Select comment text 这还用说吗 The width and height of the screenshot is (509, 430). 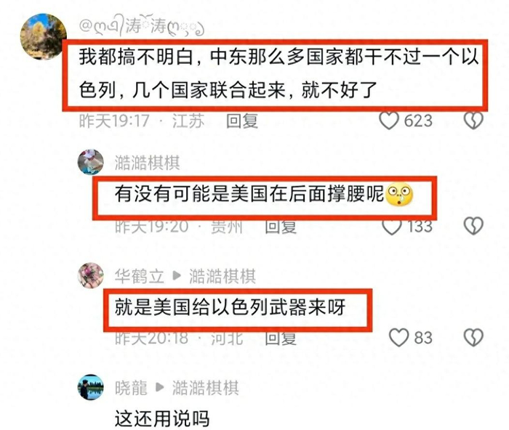161,418
